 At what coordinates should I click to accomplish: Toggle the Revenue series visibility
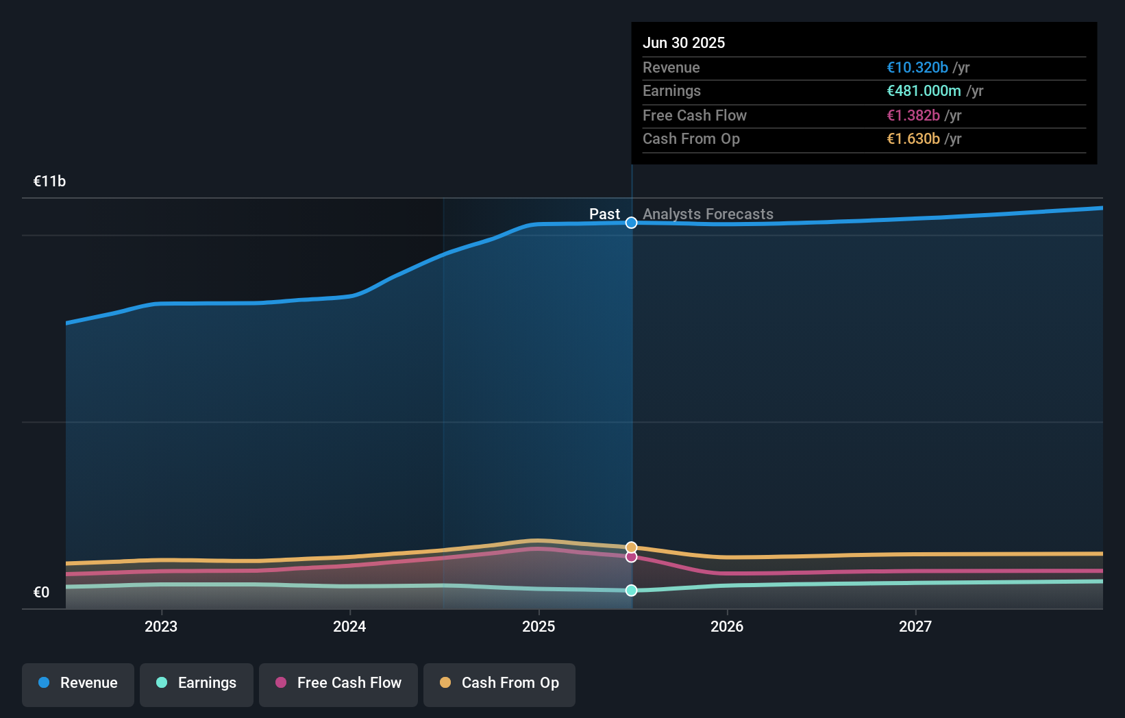point(77,684)
